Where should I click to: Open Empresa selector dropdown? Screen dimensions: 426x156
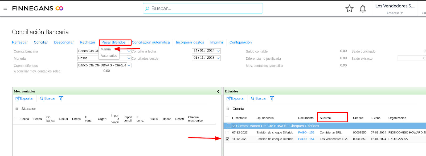(x=395, y=13)
